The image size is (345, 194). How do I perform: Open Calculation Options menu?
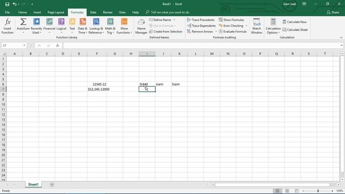(x=273, y=26)
